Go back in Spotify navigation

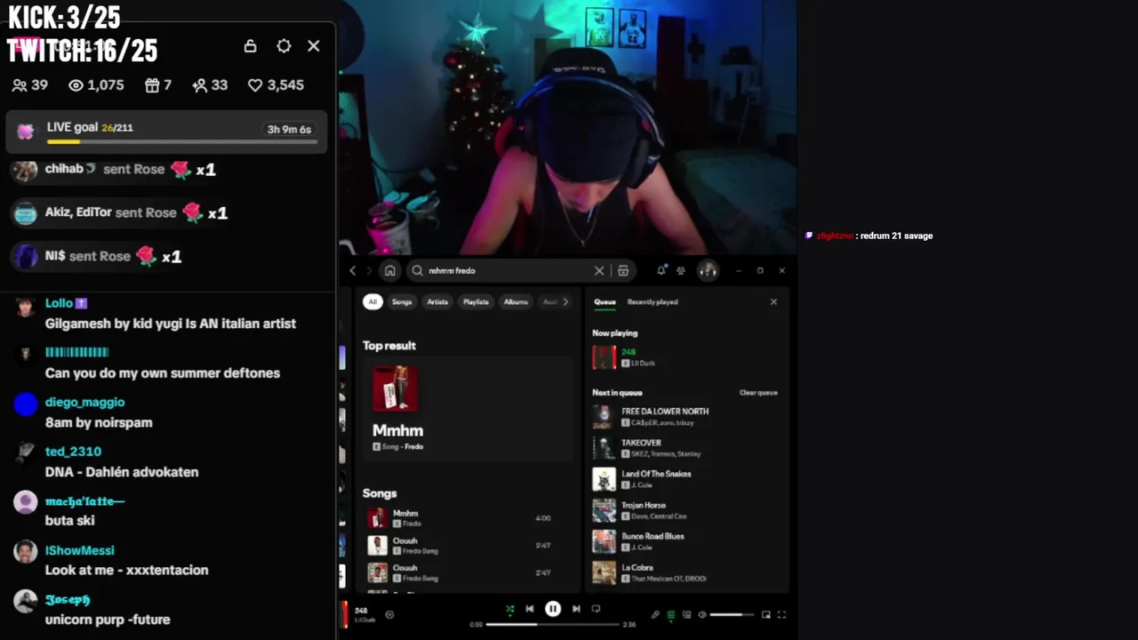click(353, 270)
